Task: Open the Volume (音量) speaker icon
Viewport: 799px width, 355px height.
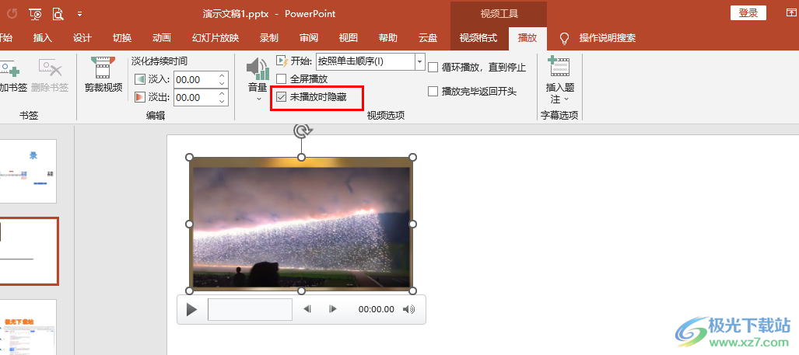Action: 258,70
